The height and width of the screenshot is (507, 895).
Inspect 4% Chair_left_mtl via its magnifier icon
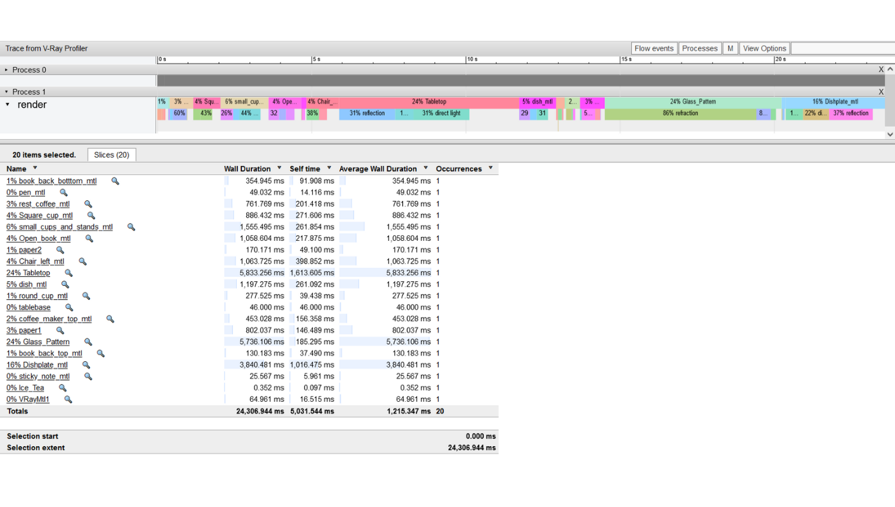point(83,261)
